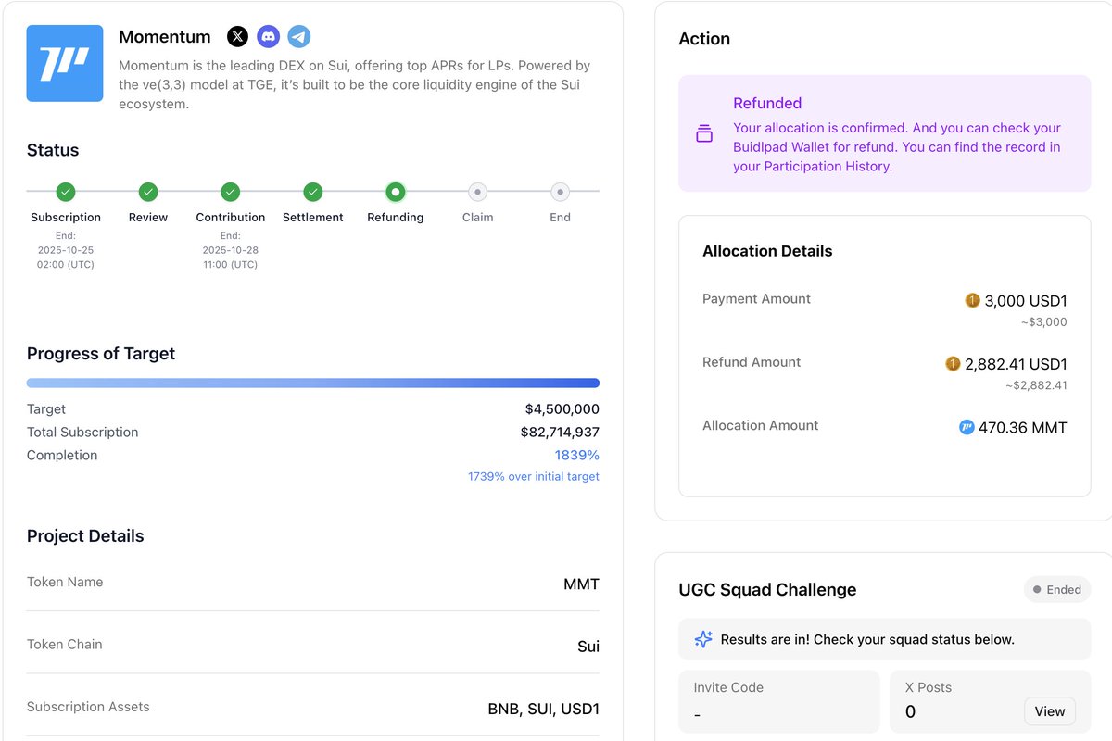
Task: Click the 3,000 USD1 payment amount
Action: point(1026,301)
